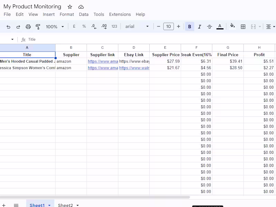Image resolution: width=276 pixels, height=207 pixels.
Task: Click the Undo icon
Action: pyautogui.click(x=8, y=27)
